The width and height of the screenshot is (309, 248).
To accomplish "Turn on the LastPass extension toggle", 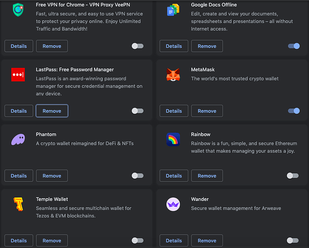I will click(138, 111).
